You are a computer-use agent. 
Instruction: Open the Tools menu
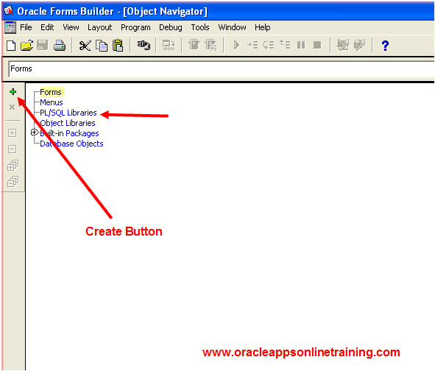pyautogui.click(x=200, y=27)
